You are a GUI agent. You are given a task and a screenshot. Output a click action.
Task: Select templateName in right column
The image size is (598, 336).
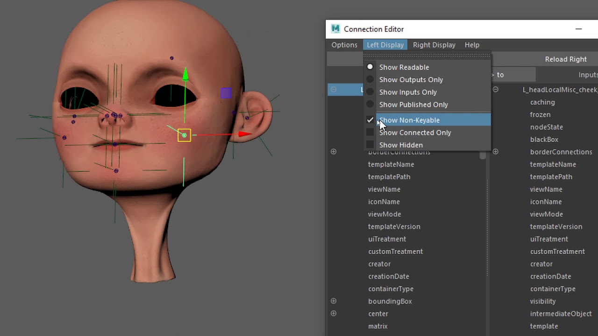[x=553, y=164]
